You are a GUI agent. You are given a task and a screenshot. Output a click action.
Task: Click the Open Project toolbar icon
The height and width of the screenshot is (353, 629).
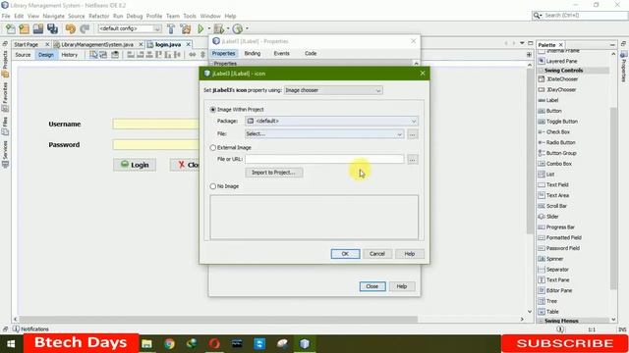point(38,28)
